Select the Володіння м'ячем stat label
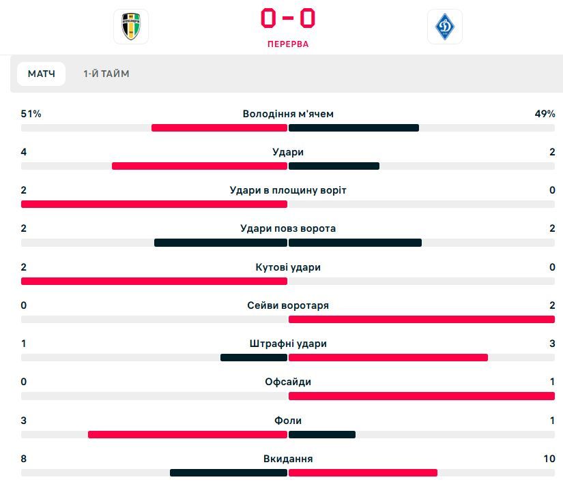The height and width of the screenshot is (484, 563). (288, 114)
